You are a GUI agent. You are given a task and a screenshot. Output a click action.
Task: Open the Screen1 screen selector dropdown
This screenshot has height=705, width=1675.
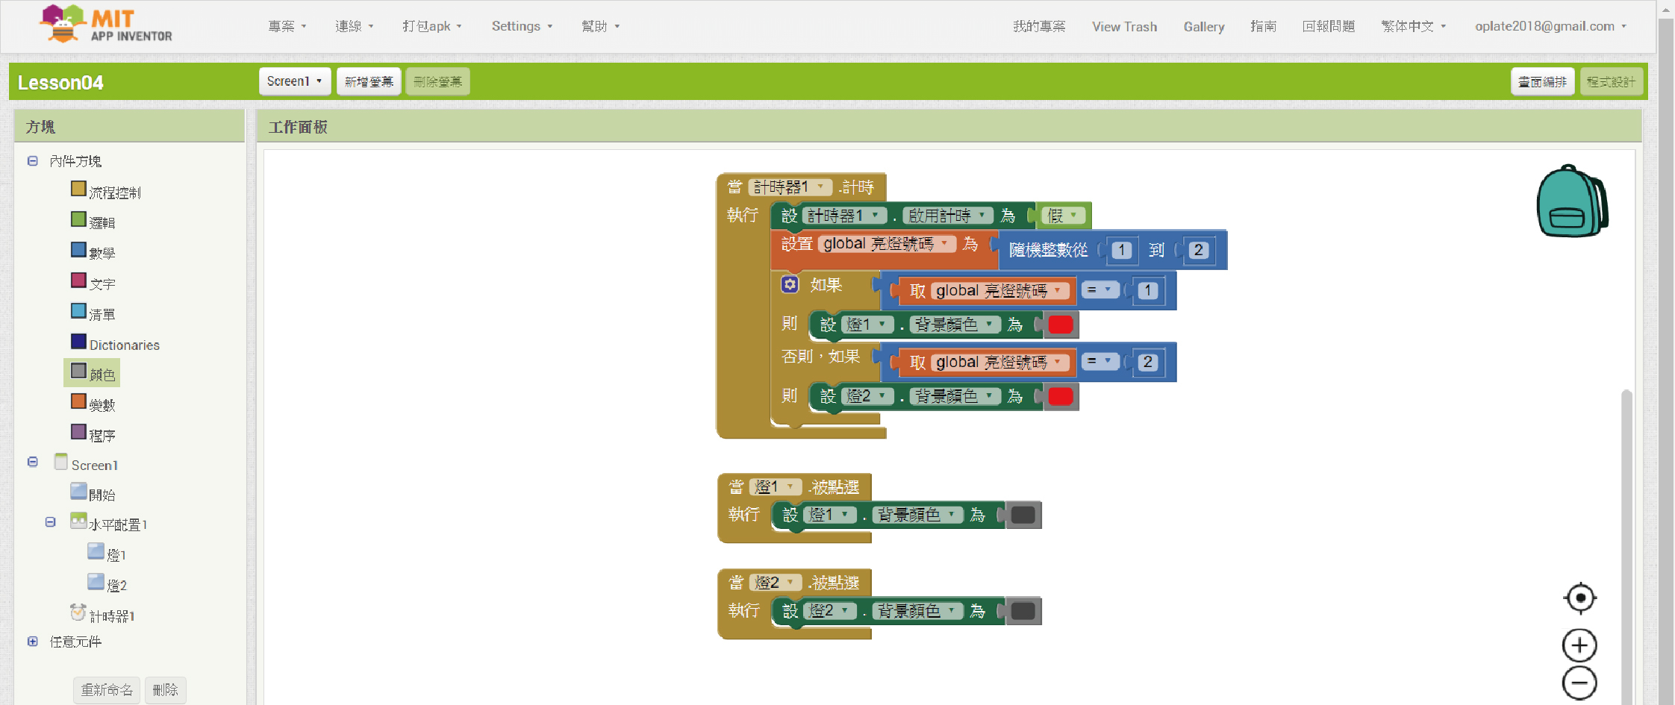(295, 81)
